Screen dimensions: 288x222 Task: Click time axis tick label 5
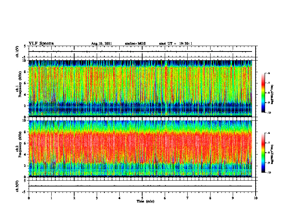(x=142, y=198)
